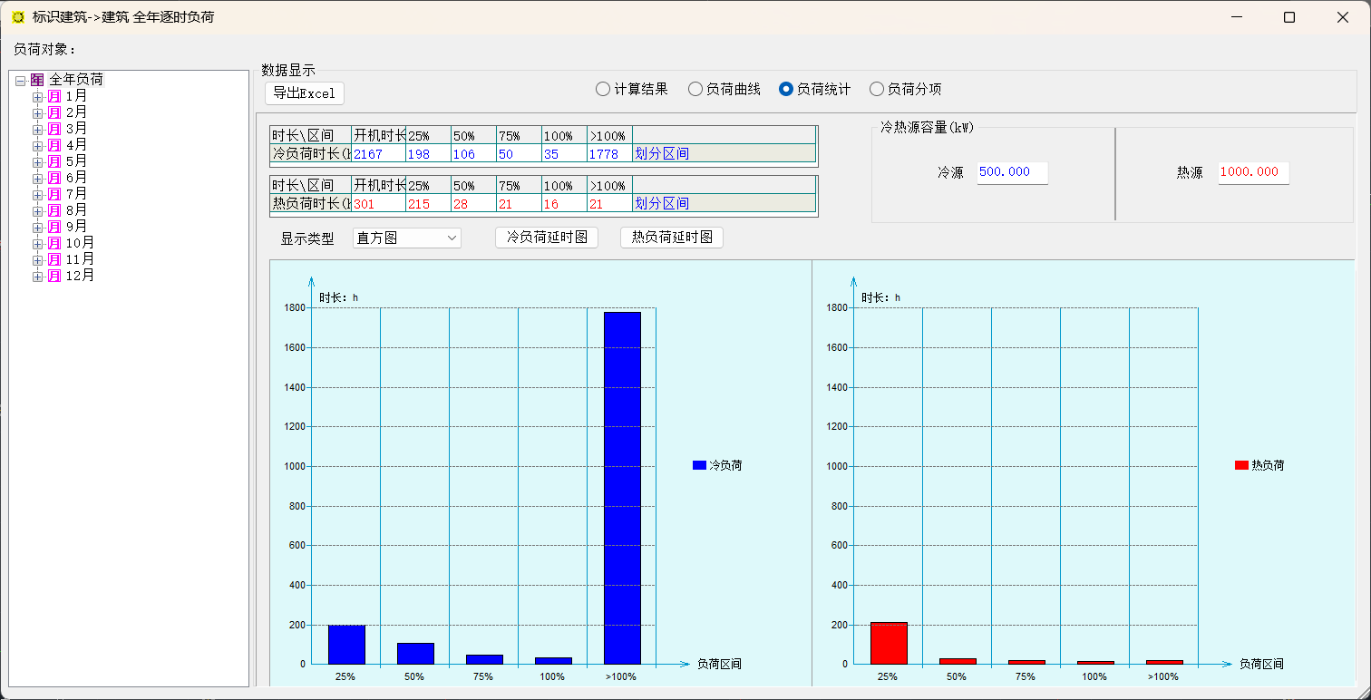Click the month icon next to 8月
The height and width of the screenshot is (700, 1371).
54,210
